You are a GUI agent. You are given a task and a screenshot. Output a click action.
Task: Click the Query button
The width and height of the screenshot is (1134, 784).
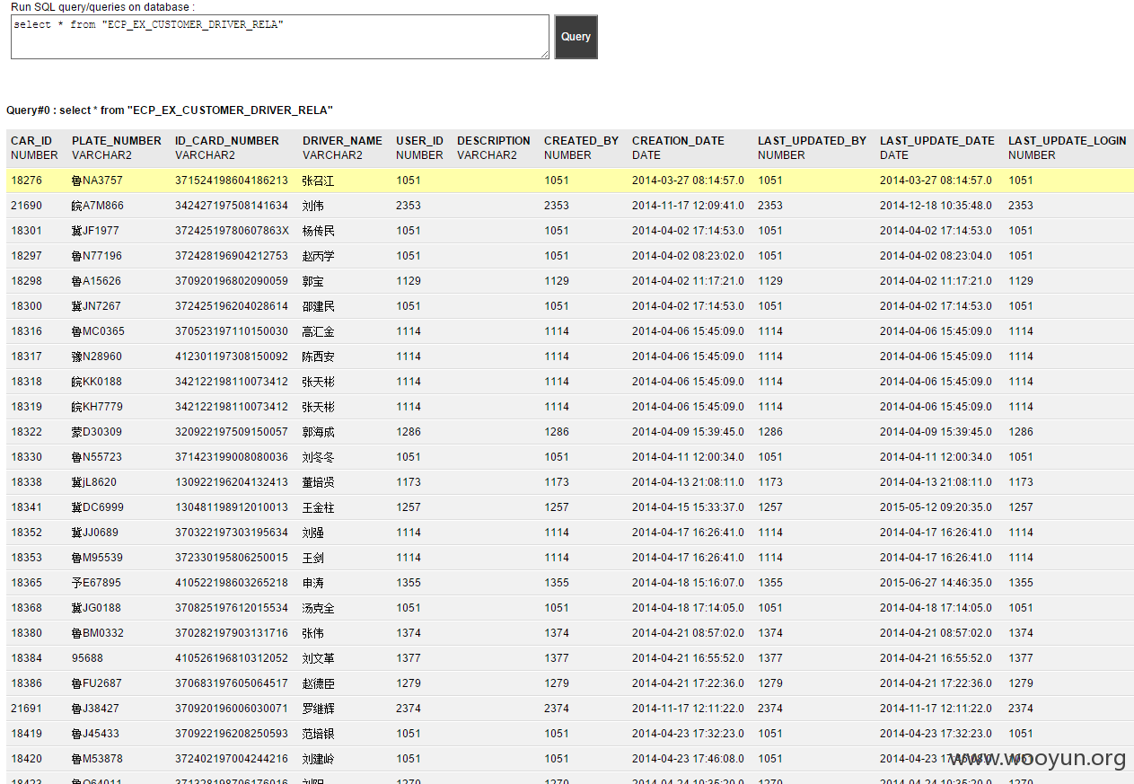(576, 37)
